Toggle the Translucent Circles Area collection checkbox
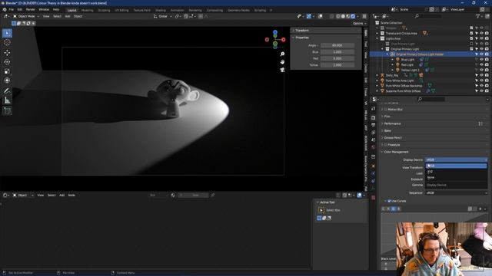The image size is (492, 276). pos(471,33)
